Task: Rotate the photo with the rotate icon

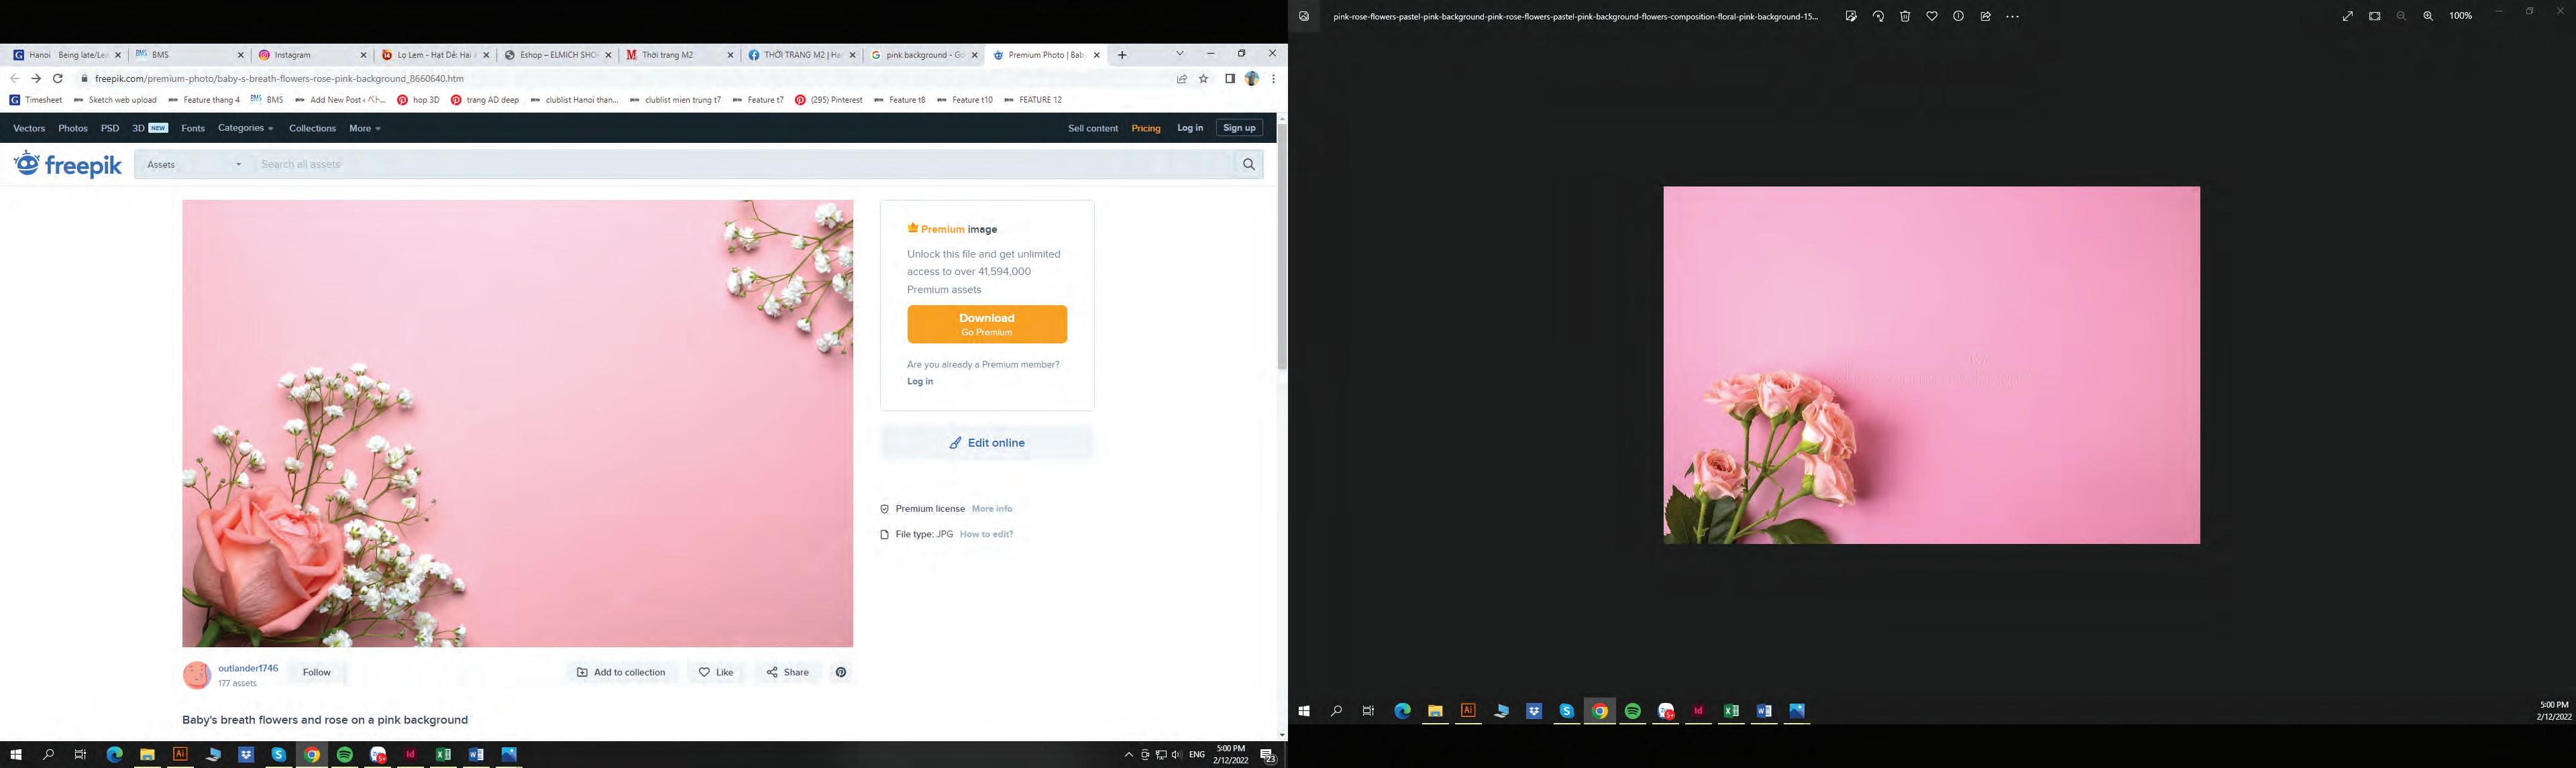Action: pos(1878,16)
